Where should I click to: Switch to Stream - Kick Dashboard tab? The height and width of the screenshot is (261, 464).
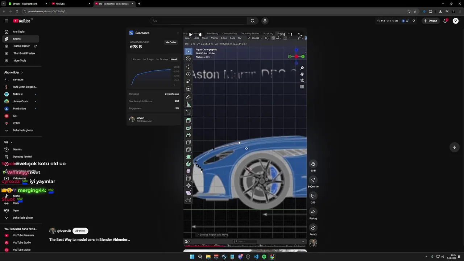click(x=28, y=4)
